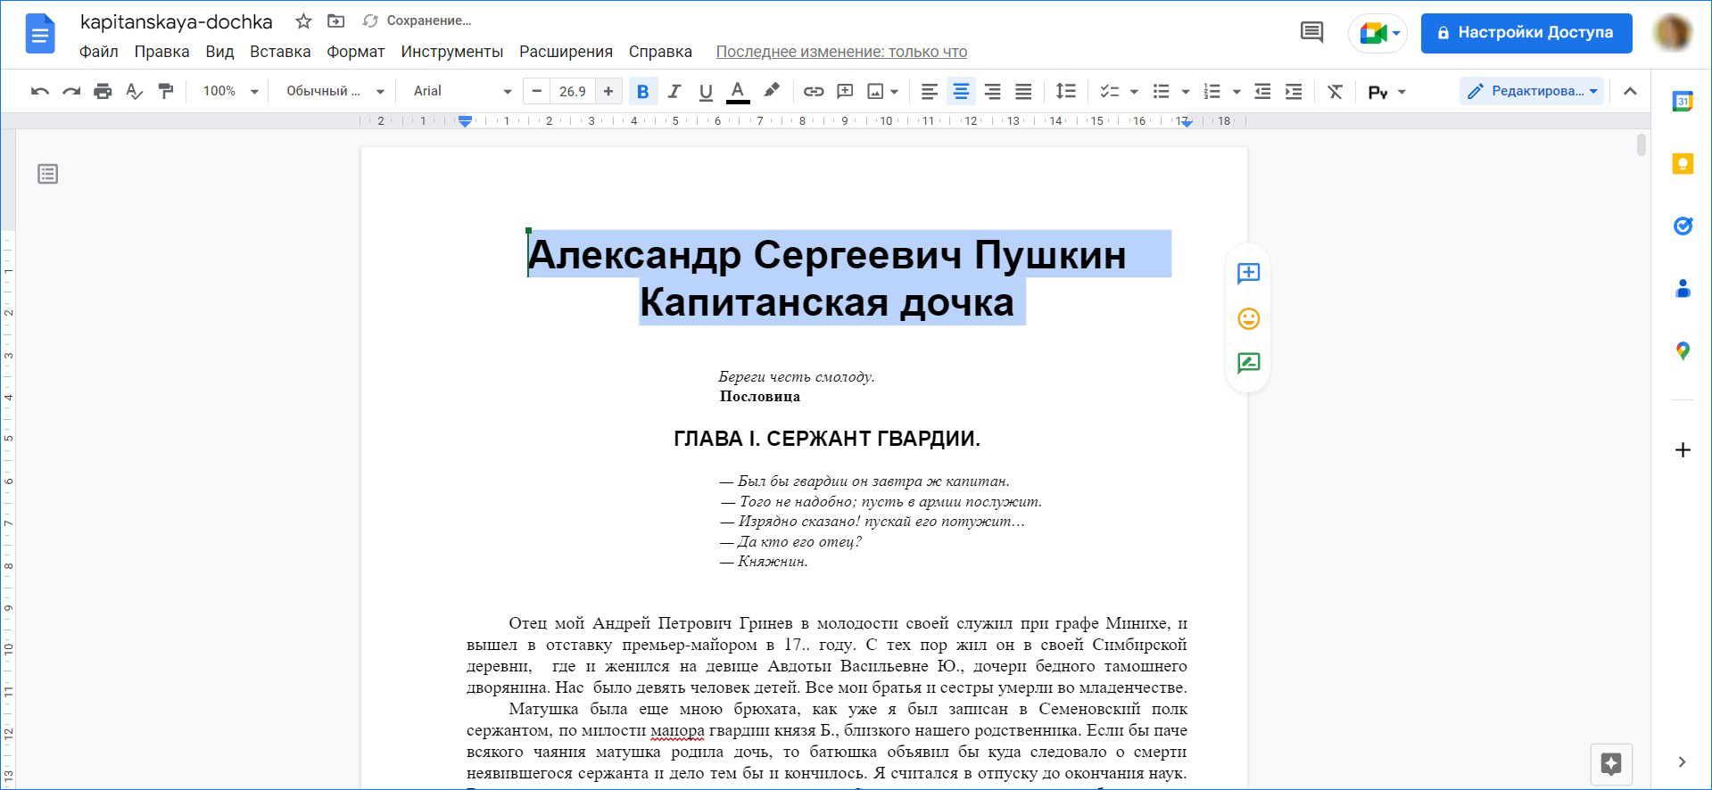
Task: Click the Настройки Доступа share button
Action: pos(1526,33)
